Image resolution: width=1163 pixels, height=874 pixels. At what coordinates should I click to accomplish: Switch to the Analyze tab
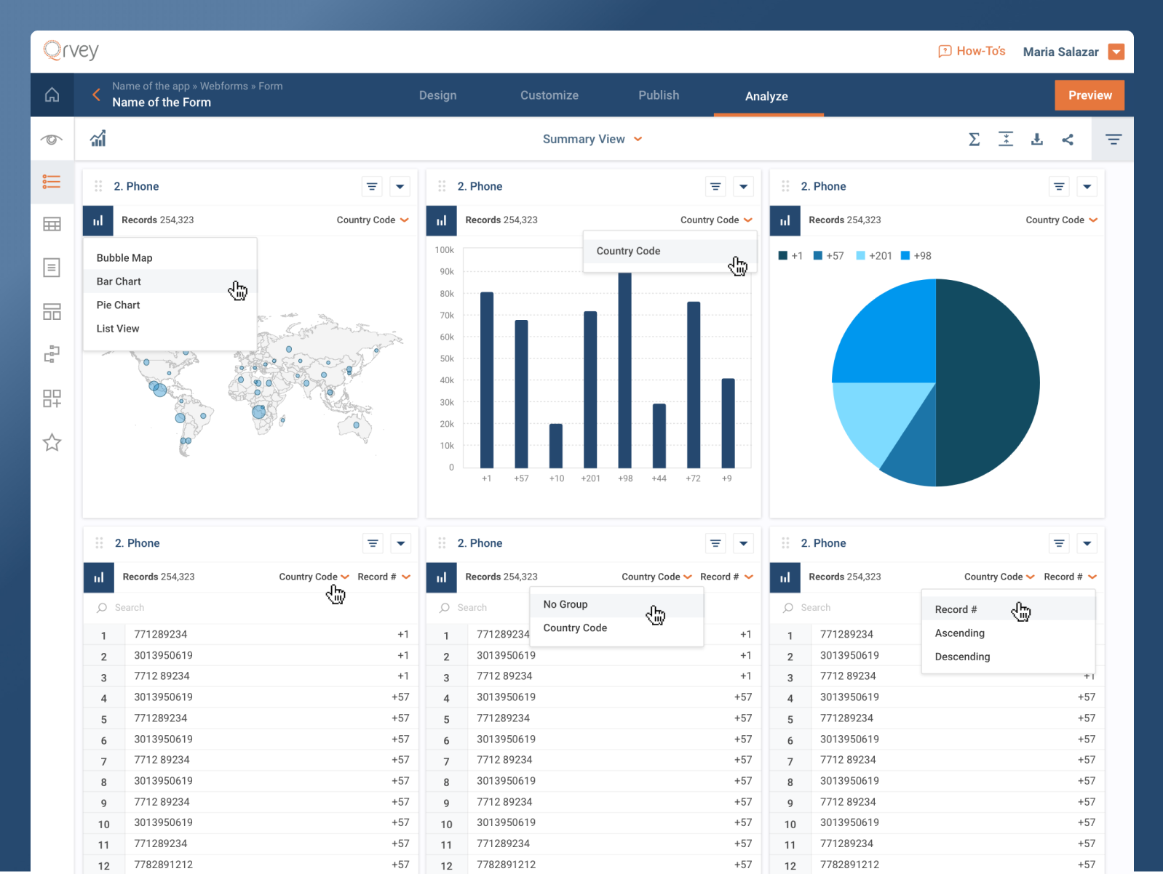766,96
